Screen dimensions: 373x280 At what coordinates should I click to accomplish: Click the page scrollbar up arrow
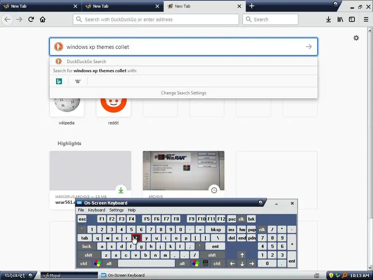coord(370,31)
